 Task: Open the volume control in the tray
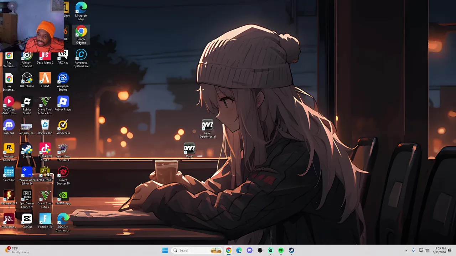[427, 250]
